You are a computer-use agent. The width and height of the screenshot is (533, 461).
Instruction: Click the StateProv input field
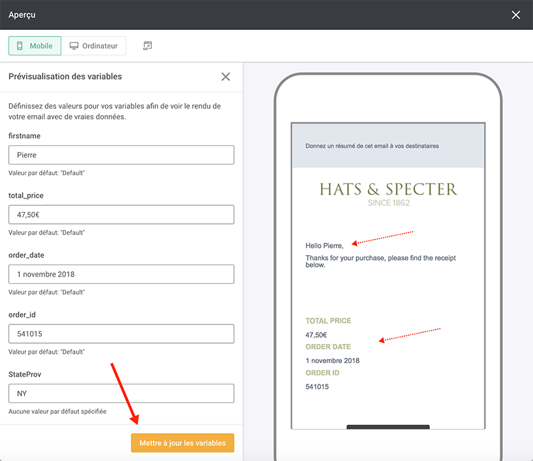[x=121, y=393]
